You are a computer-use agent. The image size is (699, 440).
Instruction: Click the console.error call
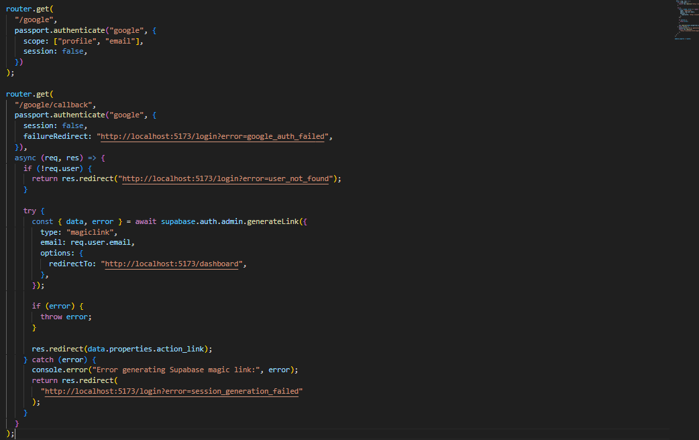59,370
